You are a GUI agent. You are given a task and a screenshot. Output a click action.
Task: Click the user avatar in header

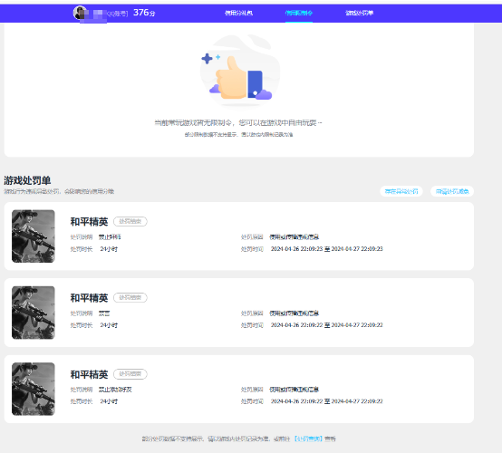pos(80,13)
